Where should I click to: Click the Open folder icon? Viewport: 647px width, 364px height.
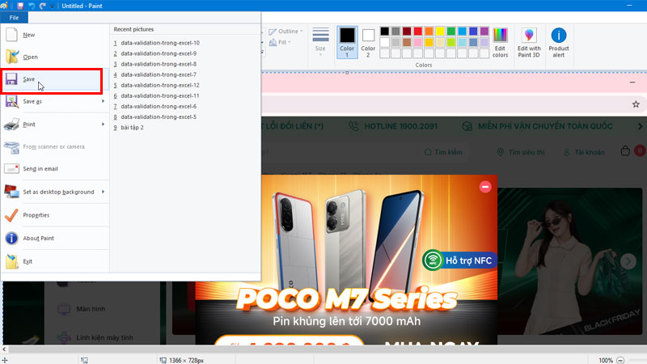coord(12,57)
